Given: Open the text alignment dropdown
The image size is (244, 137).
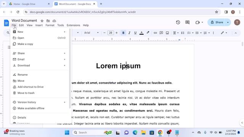Looking at the screenshot, I should pyautogui.click(x=176, y=33).
